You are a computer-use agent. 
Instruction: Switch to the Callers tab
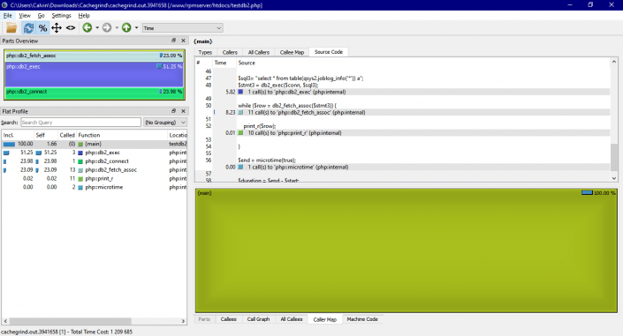tap(230, 52)
